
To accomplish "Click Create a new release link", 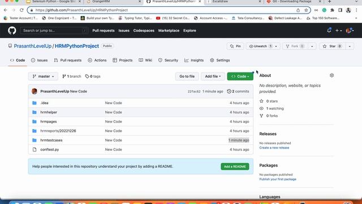I will (x=274, y=148).
